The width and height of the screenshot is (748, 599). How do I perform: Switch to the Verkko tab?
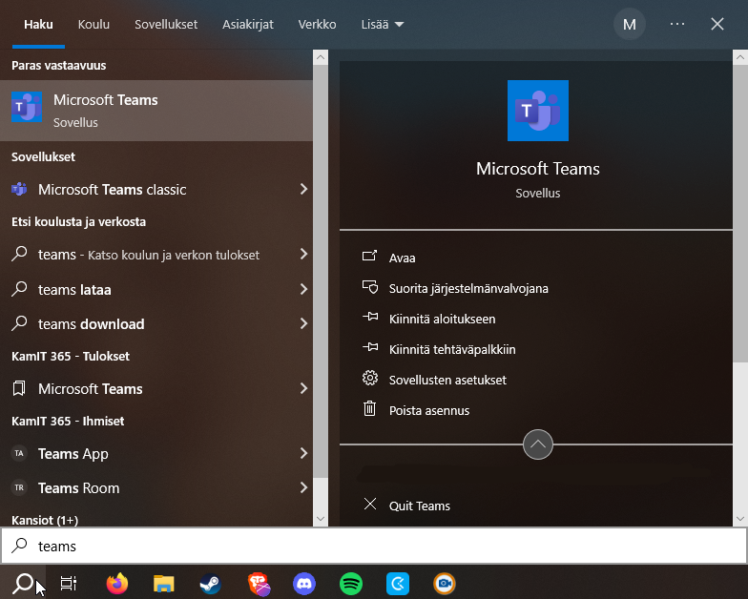pos(317,25)
